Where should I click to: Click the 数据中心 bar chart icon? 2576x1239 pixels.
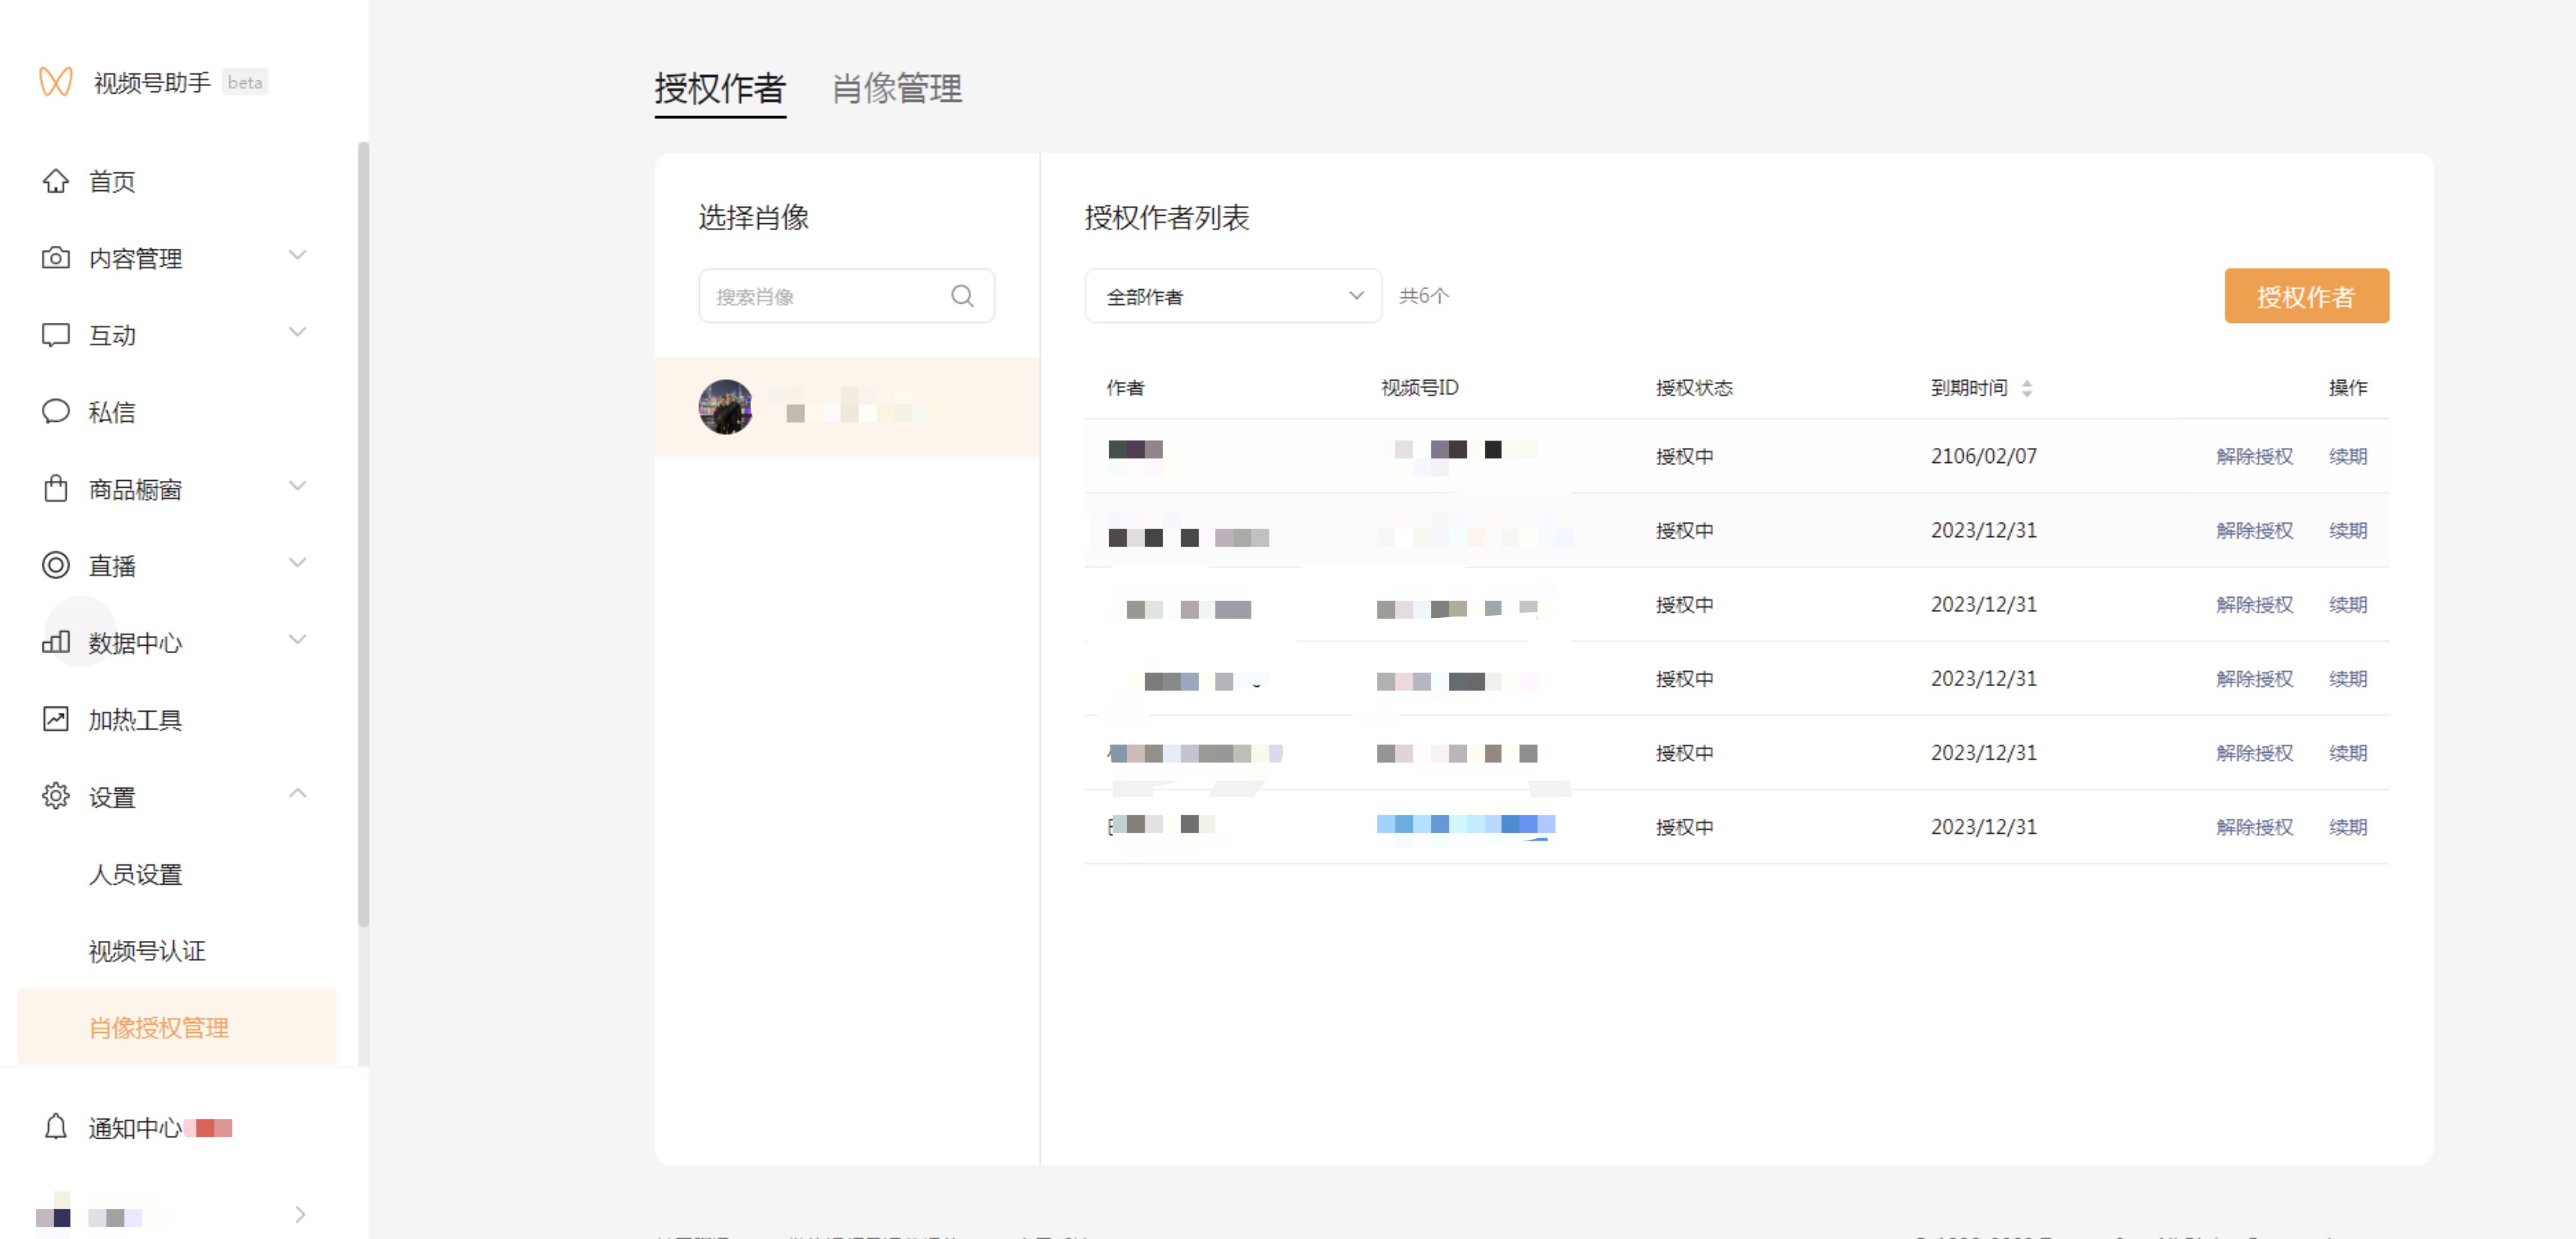tap(55, 642)
